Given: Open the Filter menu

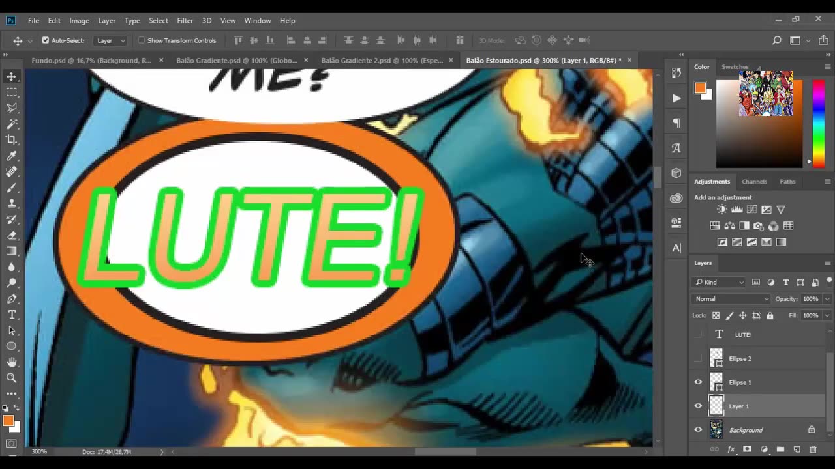Looking at the screenshot, I should coord(185,21).
